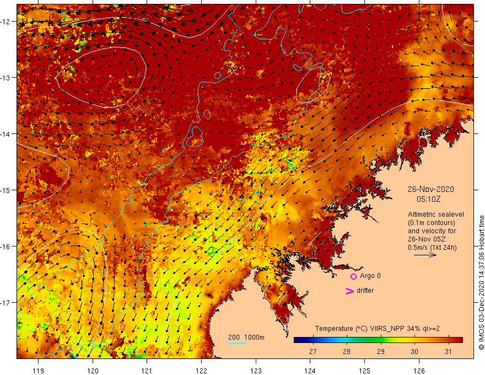485x375 pixels.
Task: Click the 30 tick label on color bar
Action: (414, 351)
